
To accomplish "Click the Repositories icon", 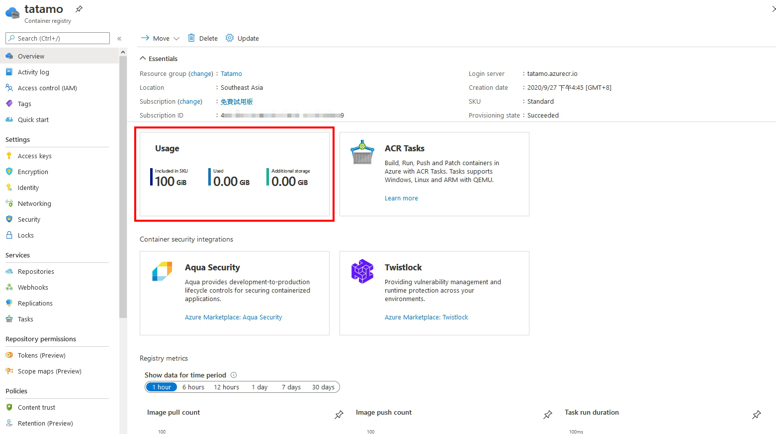I will point(9,271).
